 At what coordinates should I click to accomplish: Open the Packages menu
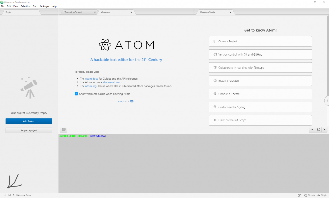pyautogui.click(x=44, y=6)
